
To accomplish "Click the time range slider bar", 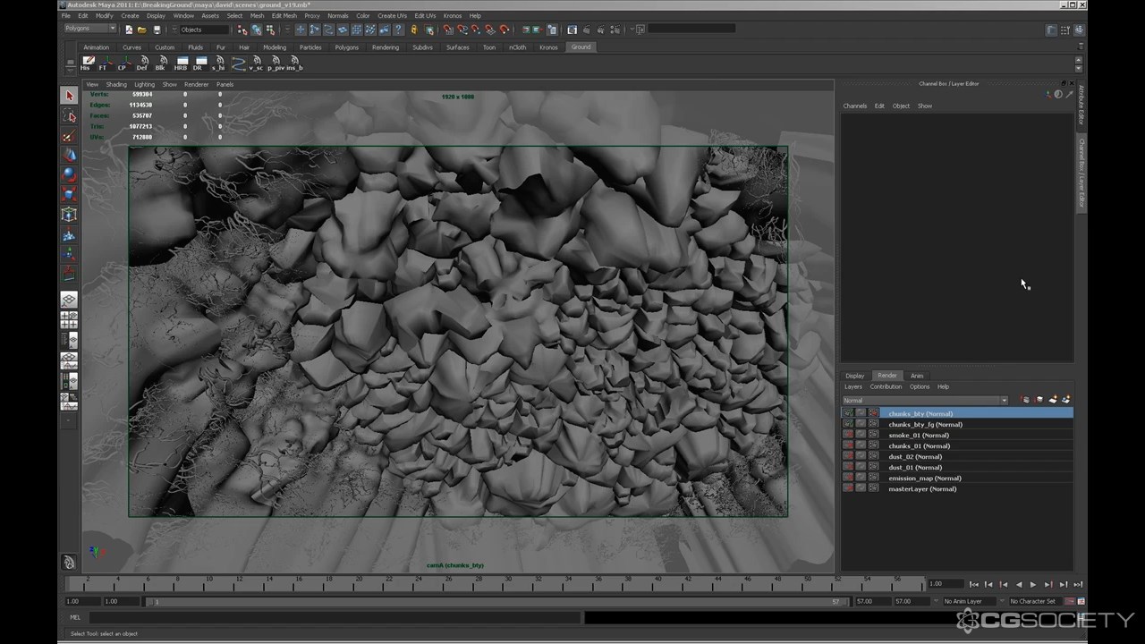I will [498, 601].
